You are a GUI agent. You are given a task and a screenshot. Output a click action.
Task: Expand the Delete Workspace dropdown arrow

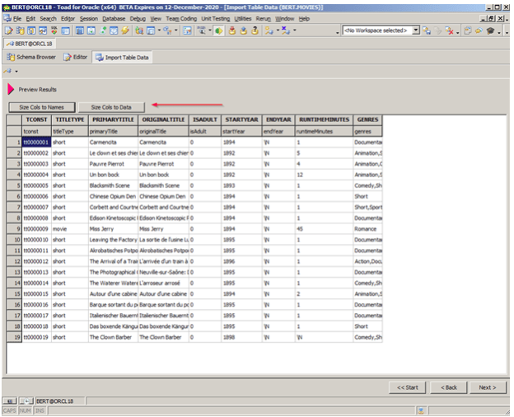[458, 33]
